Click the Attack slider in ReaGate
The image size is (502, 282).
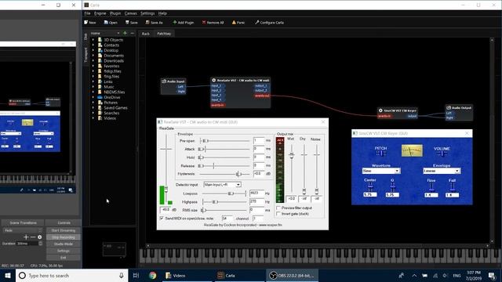pos(224,149)
